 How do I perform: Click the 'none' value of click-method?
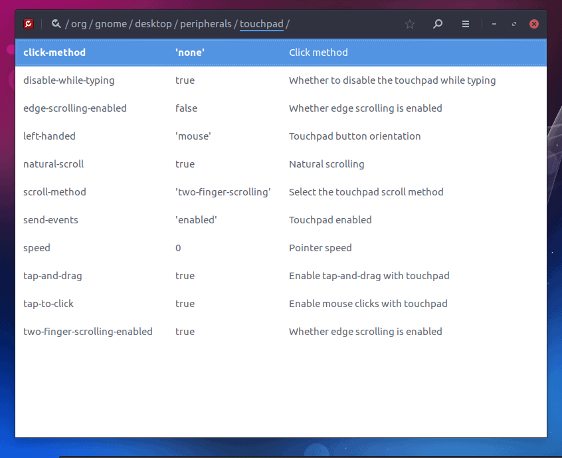coord(190,53)
